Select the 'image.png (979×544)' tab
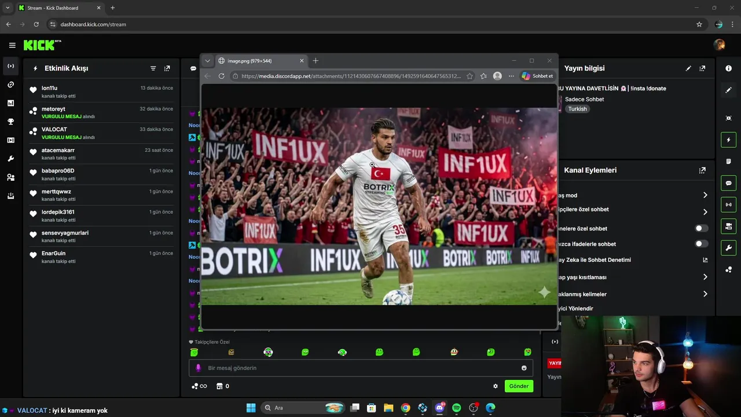The height and width of the screenshot is (417, 741). [x=261, y=61]
